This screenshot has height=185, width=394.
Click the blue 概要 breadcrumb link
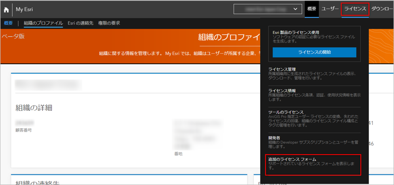pos(8,23)
